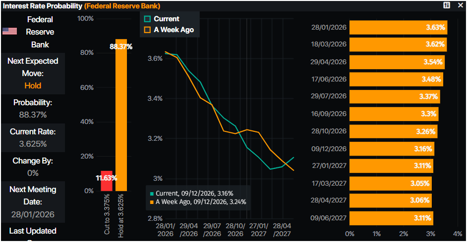This screenshot has width=467, height=242.
Task: Click the 29/04/2026 bar at 3.54%
Action: click(x=397, y=62)
